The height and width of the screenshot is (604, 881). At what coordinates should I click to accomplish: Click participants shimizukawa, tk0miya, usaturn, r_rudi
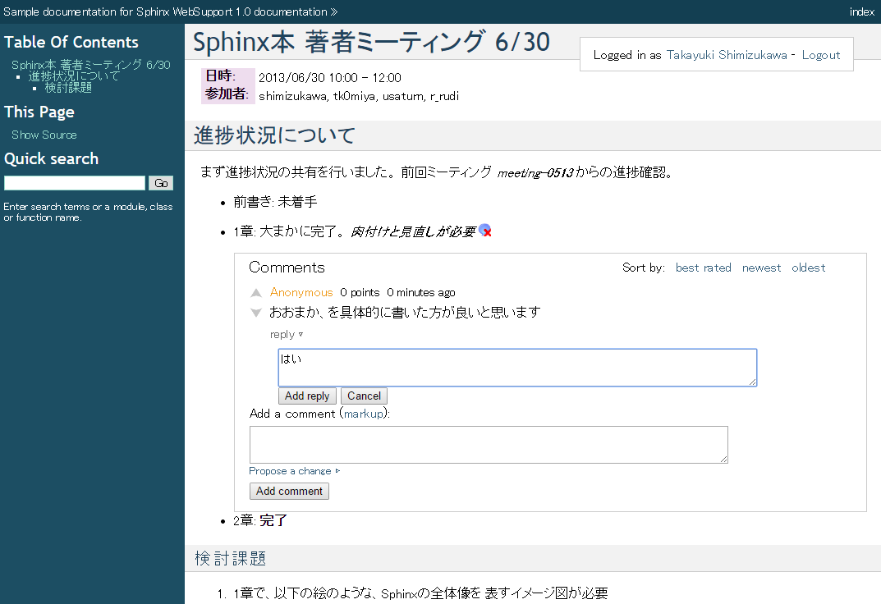click(x=359, y=96)
